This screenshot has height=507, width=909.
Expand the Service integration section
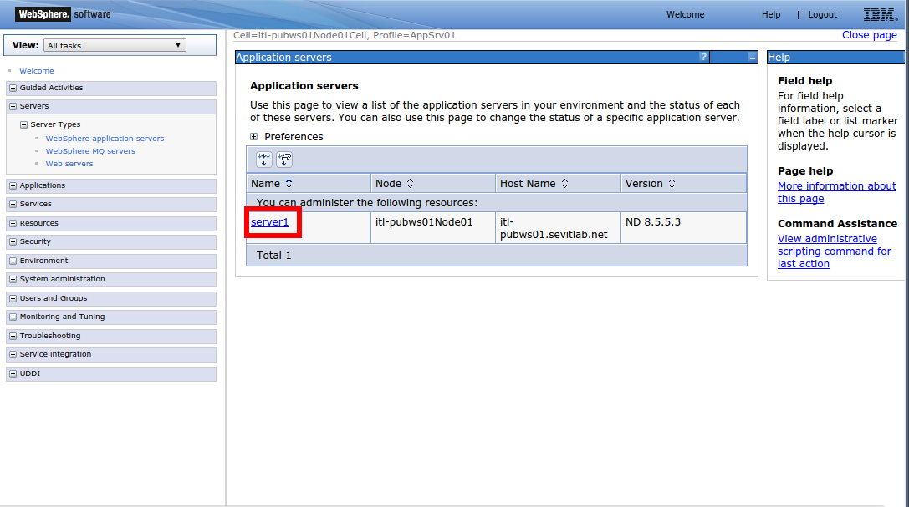click(13, 355)
